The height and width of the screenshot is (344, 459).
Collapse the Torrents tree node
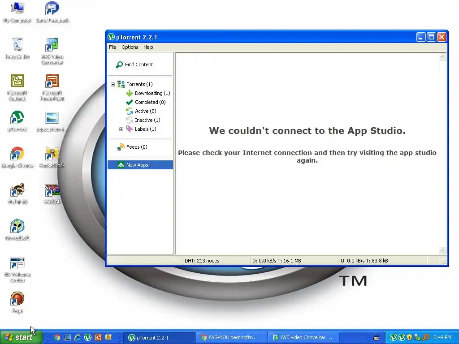[113, 84]
